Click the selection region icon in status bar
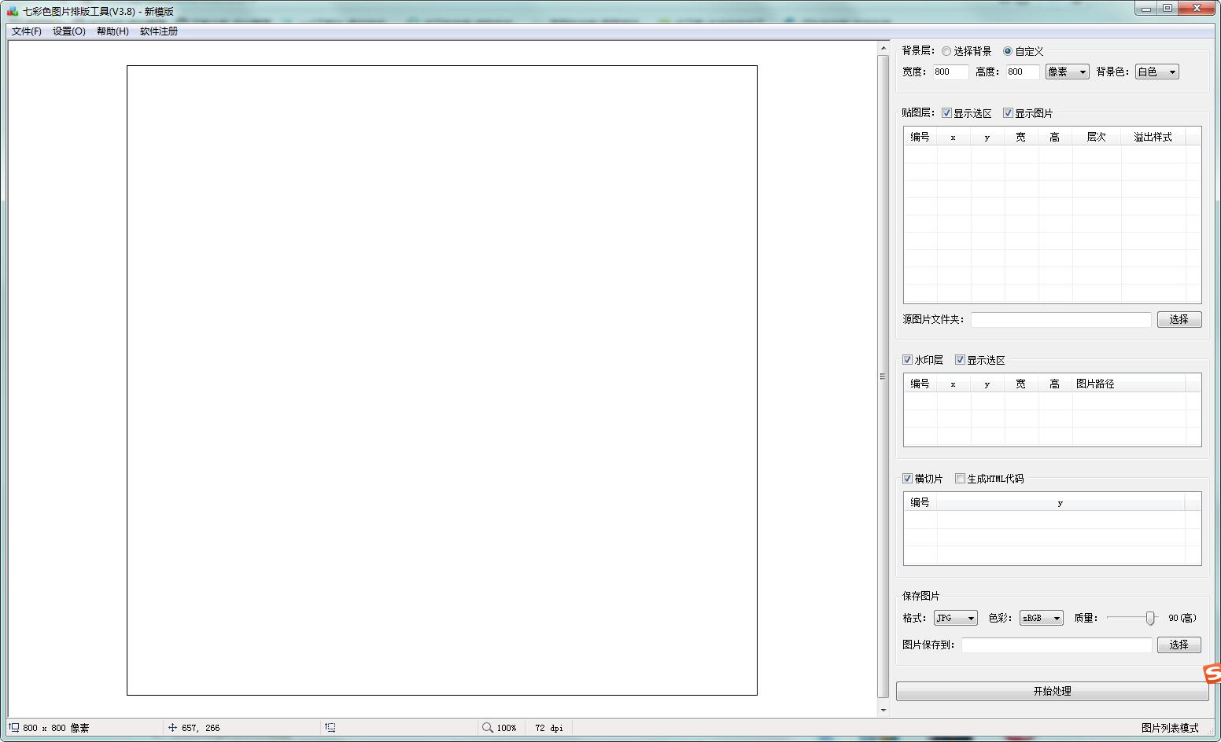 [x=330, y=727]
